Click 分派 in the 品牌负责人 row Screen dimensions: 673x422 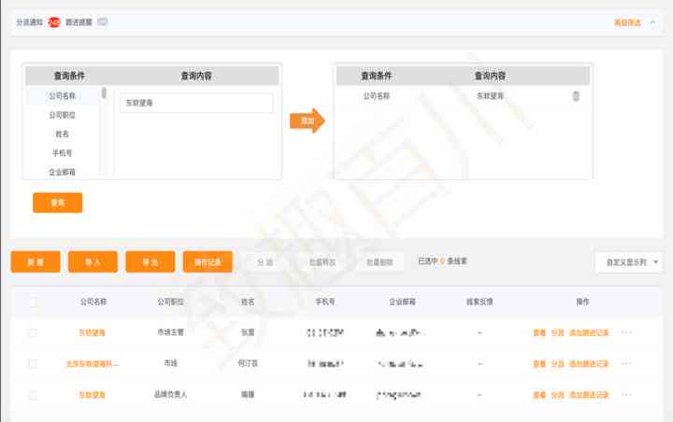[x=557, y=395]
